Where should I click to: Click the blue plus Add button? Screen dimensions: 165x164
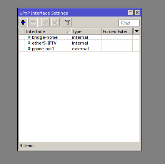point(23,22)
